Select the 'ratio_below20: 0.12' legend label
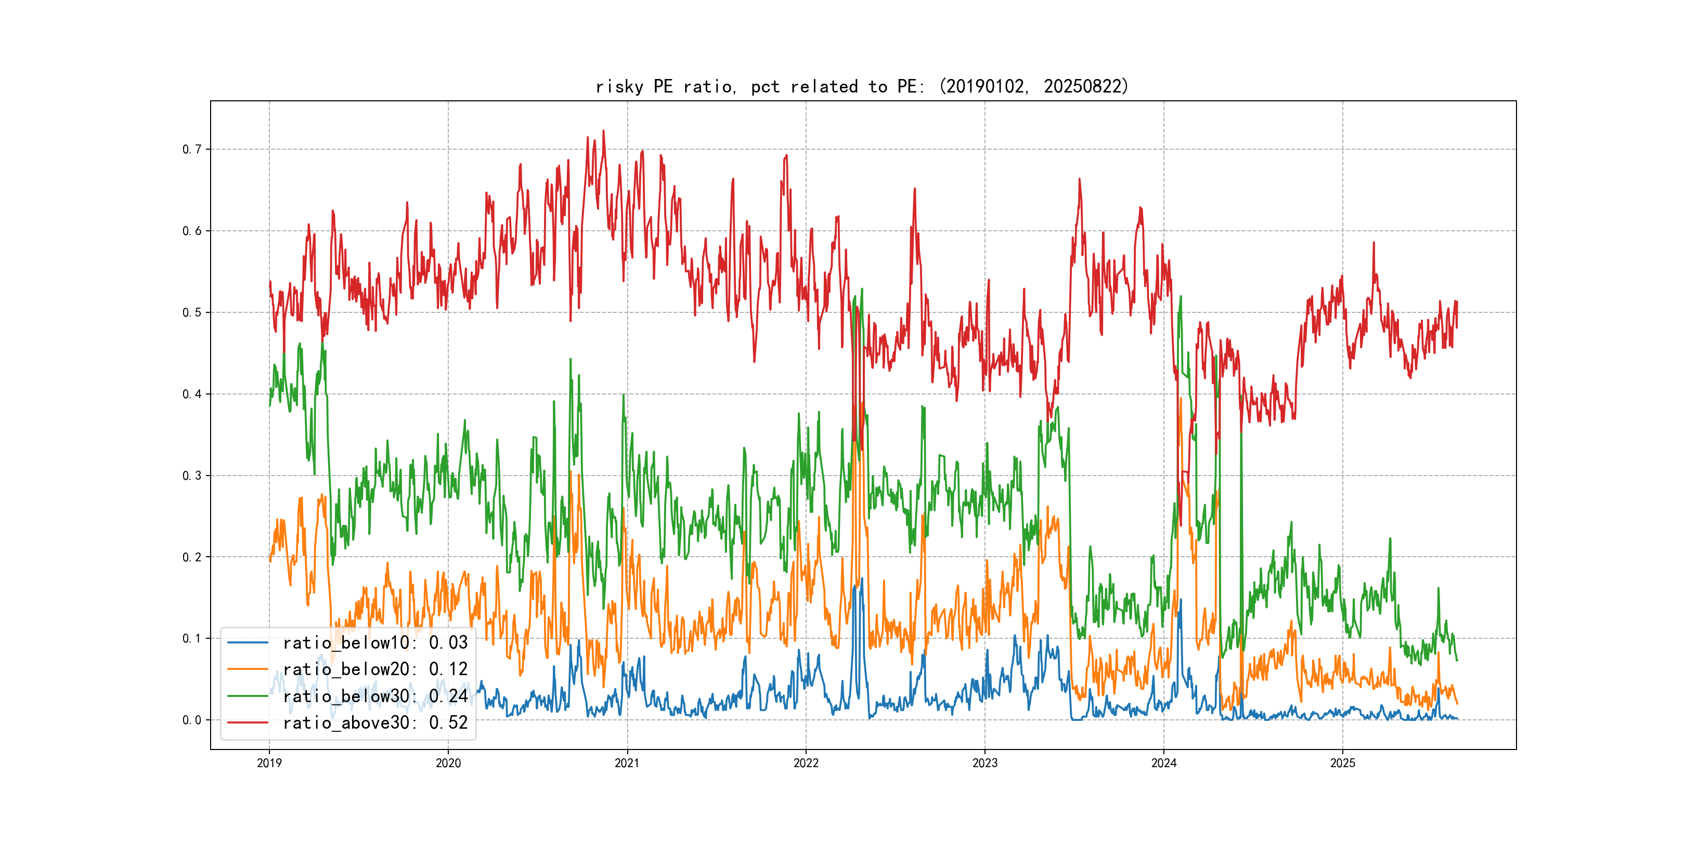 pyautogui.click(x=375, y=669)
